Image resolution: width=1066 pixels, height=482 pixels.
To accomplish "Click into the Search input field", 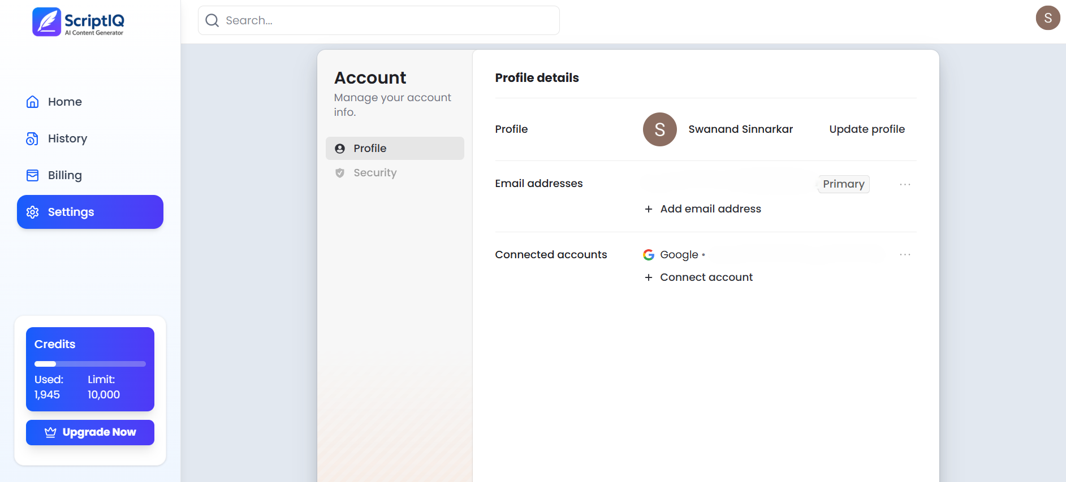I will [x=379, y=20].
